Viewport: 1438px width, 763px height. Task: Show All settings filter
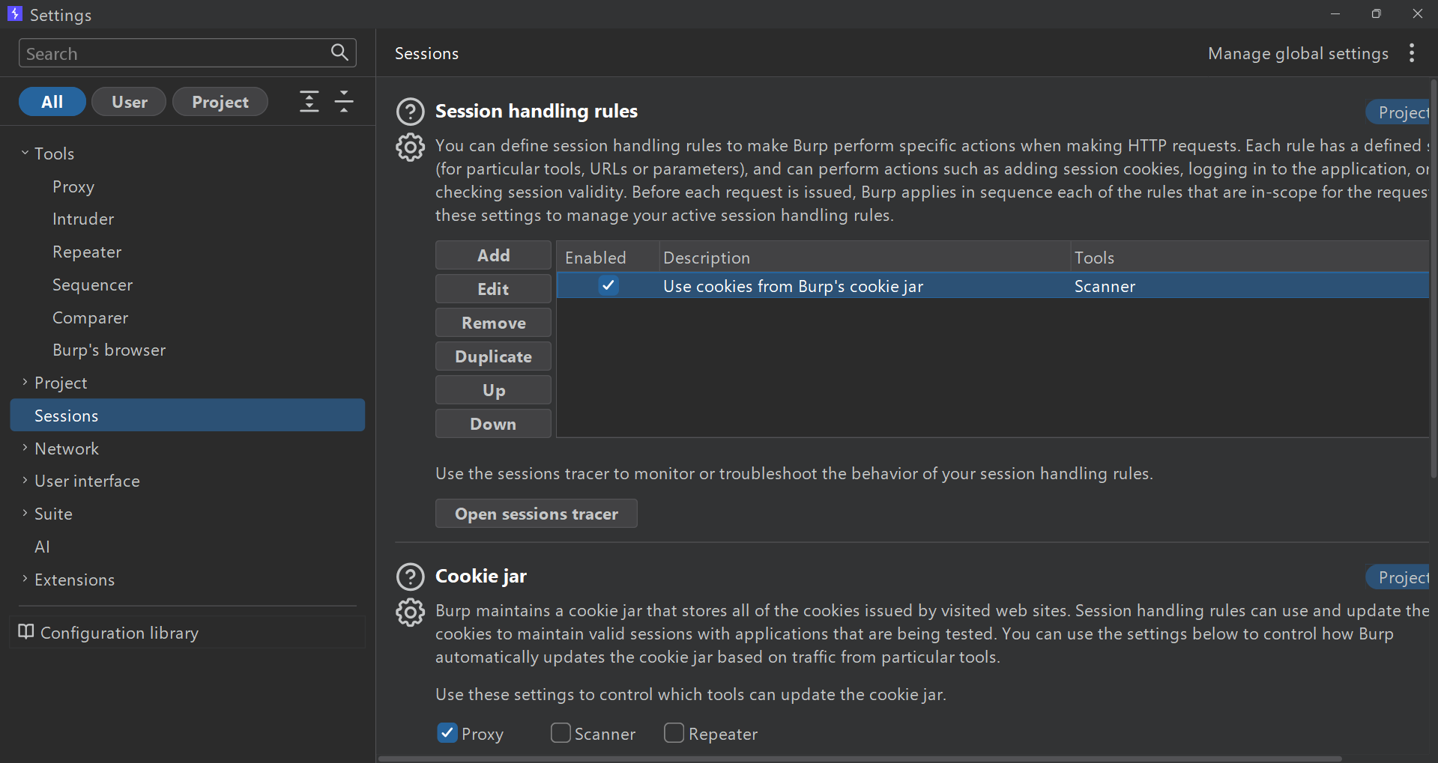pyautogui.click(x=52, y=102)
